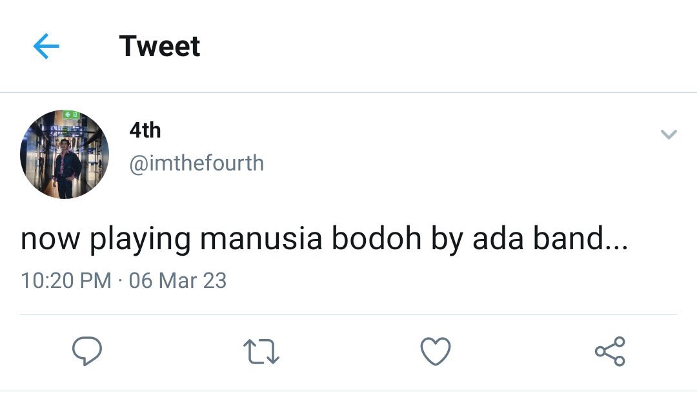Click the Tweet header title

[x=159, y=46]
